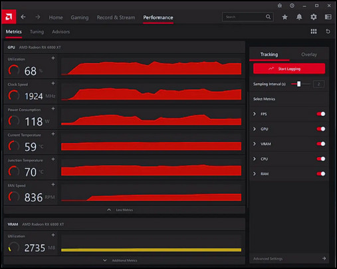Toggle GPU metric tracking
This screenshot has height=269, width=337.
tap(321, 129)
